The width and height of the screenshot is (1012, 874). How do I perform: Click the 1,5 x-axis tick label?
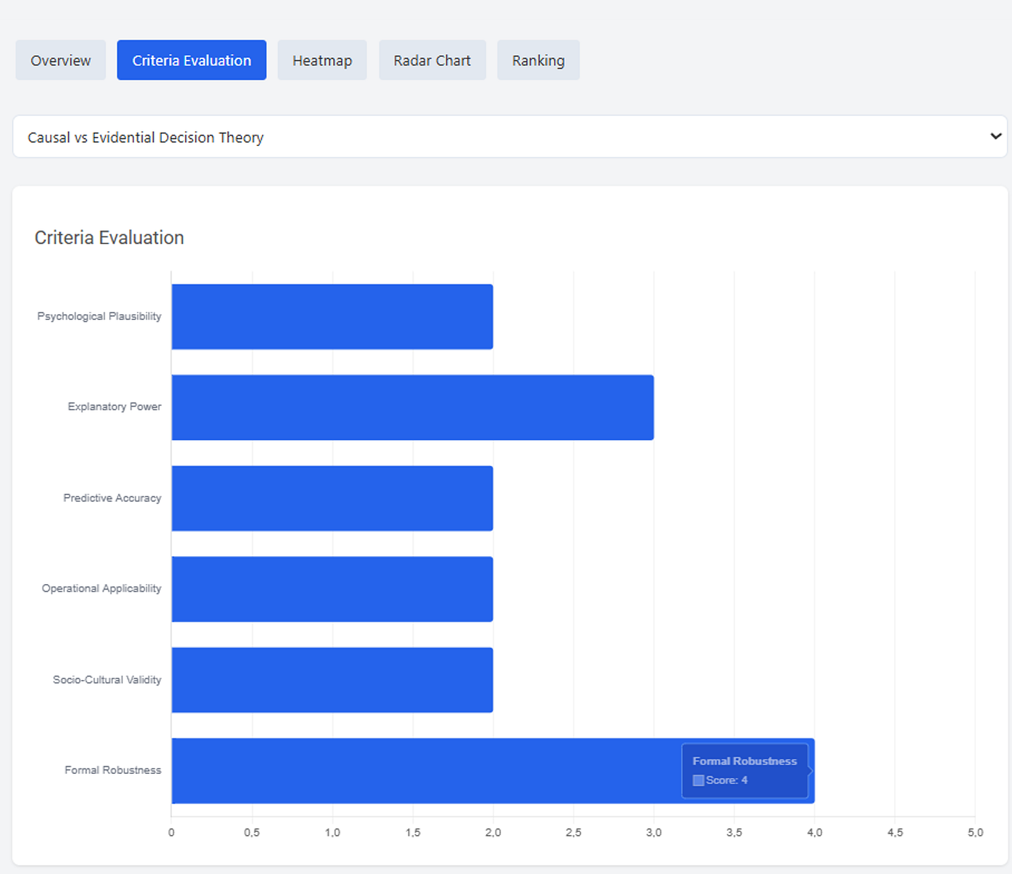point(413,832)
